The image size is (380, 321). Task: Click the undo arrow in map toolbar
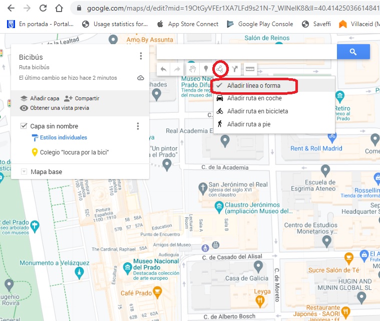tap(163, 69)
